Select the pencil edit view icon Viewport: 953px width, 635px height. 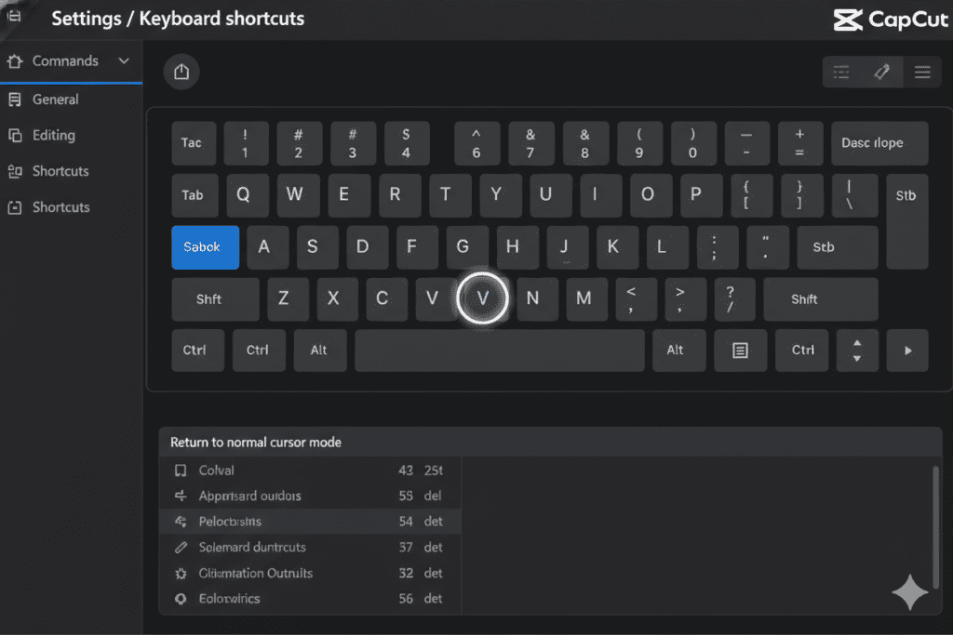tap(881, 72)
